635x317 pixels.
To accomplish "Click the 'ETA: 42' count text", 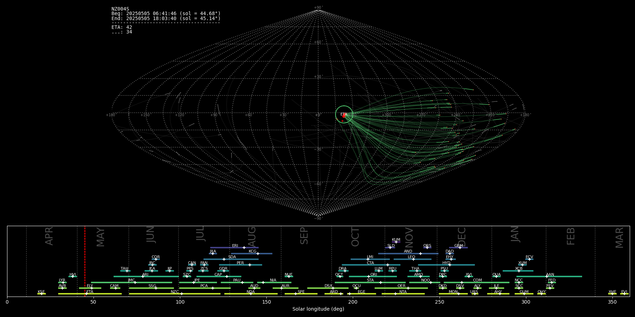I will coord(122,27).
